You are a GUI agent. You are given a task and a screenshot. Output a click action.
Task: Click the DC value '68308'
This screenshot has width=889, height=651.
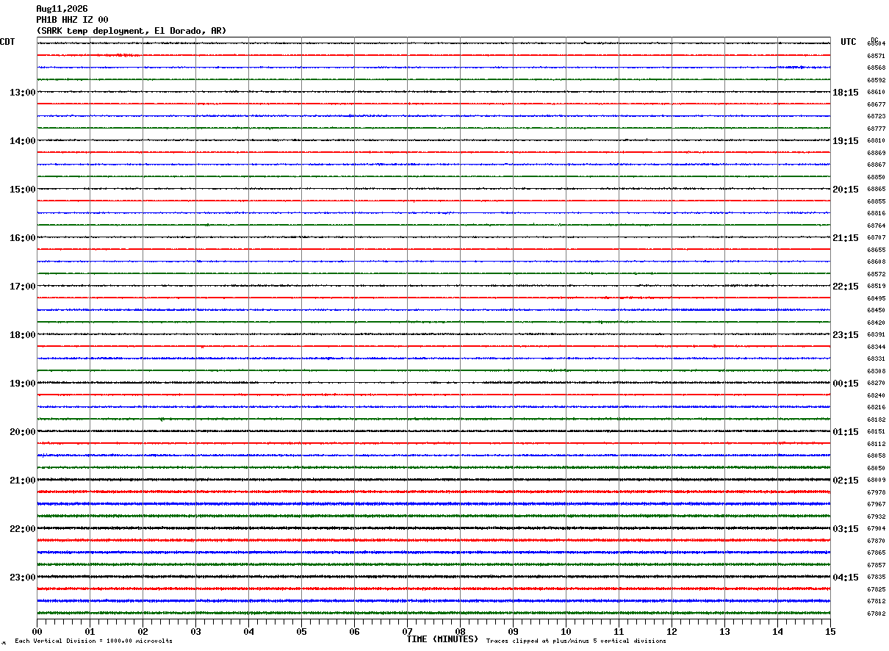[877, 371]
